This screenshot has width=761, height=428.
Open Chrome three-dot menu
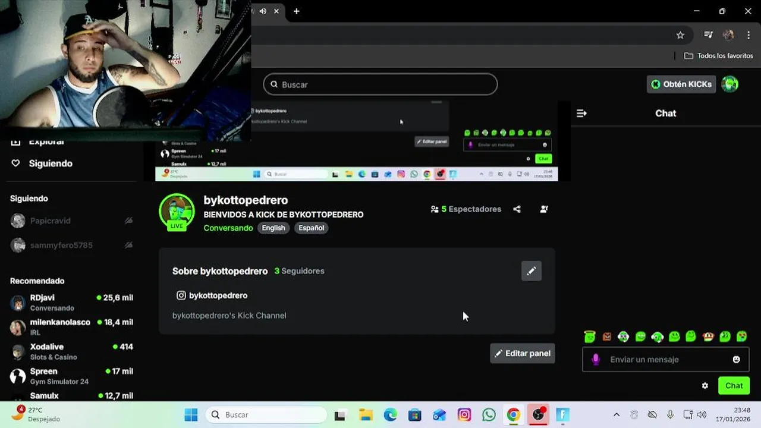pos(749,35)
